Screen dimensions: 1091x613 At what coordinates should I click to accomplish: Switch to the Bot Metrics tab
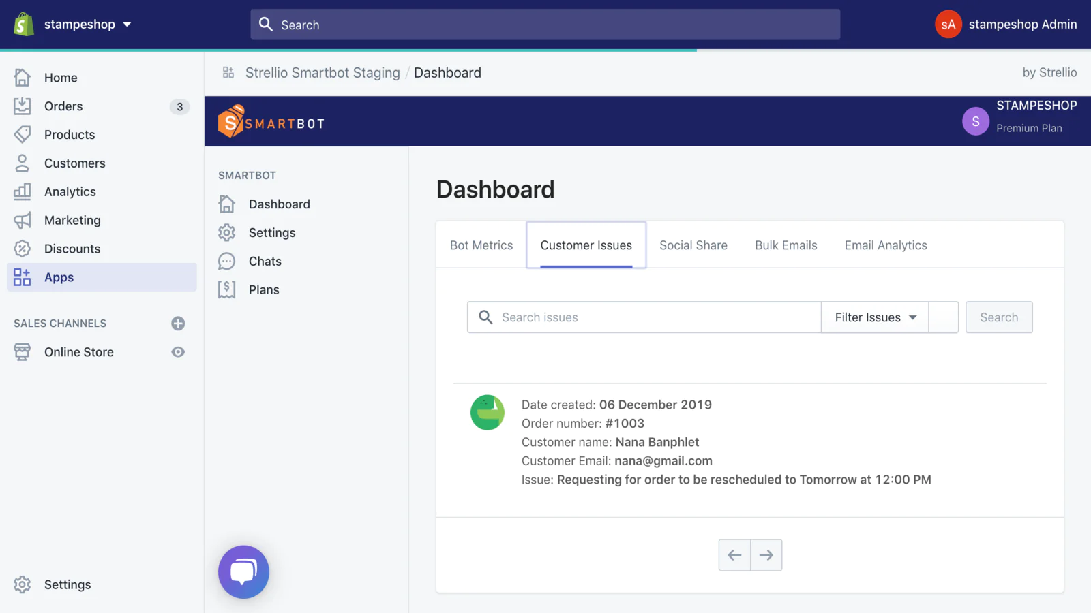[481, 245]
